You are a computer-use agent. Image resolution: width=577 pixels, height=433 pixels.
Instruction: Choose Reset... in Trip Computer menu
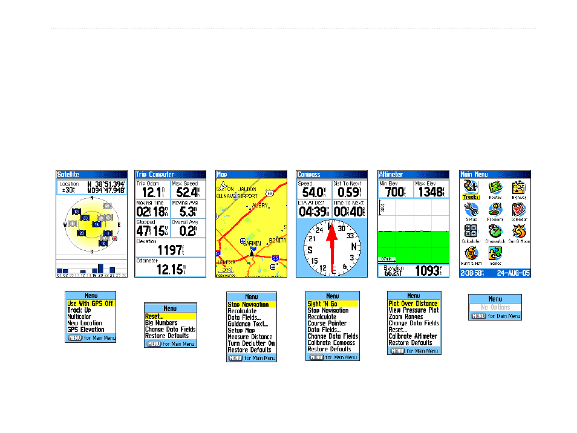(171, 316)
